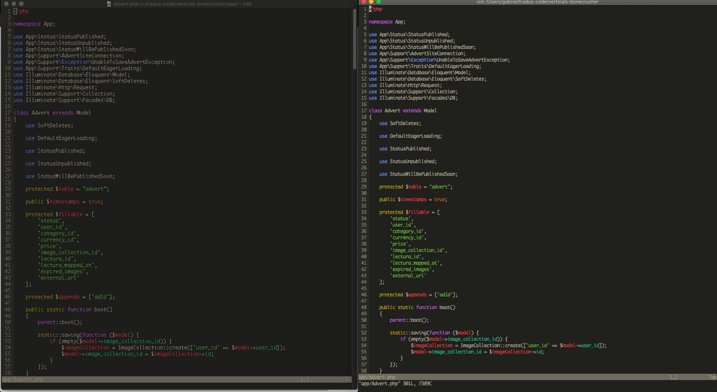Place cursor on 'class Advert extends Model' line
Image resolution: width=717 pixels, height=392 pixels.
52,112
